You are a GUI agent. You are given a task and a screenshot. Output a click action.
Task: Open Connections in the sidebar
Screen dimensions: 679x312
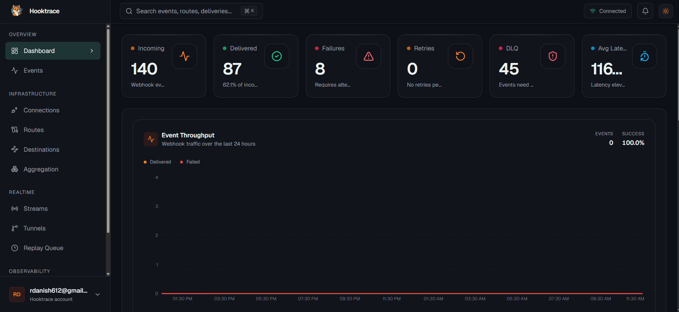point(53,110)
